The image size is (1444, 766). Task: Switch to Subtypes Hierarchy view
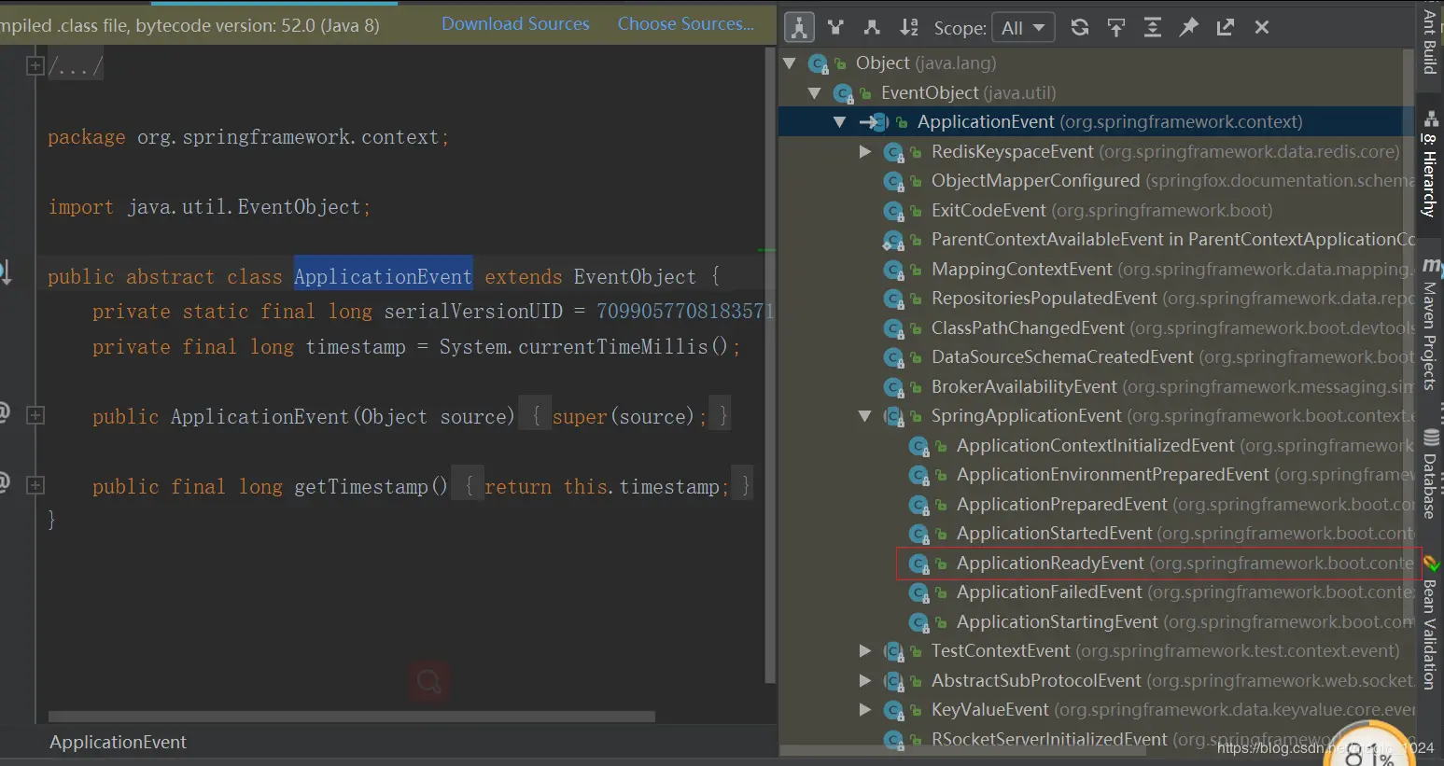[872, 28]
